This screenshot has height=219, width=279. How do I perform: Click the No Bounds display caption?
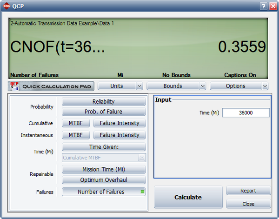coord(176,75)
